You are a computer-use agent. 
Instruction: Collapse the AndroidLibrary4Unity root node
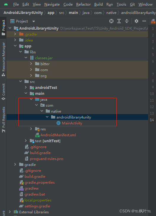click(10, 28)
